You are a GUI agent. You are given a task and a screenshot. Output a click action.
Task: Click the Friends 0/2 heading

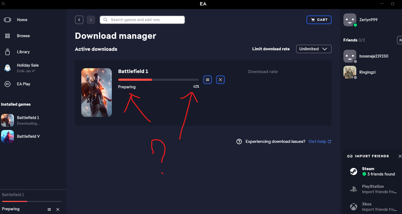pyautogui.click(x=354, y=40)
